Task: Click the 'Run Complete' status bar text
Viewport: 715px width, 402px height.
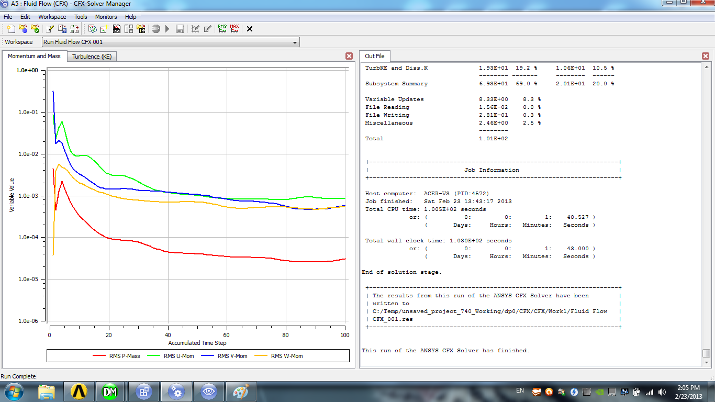Action: coord(18,376)
